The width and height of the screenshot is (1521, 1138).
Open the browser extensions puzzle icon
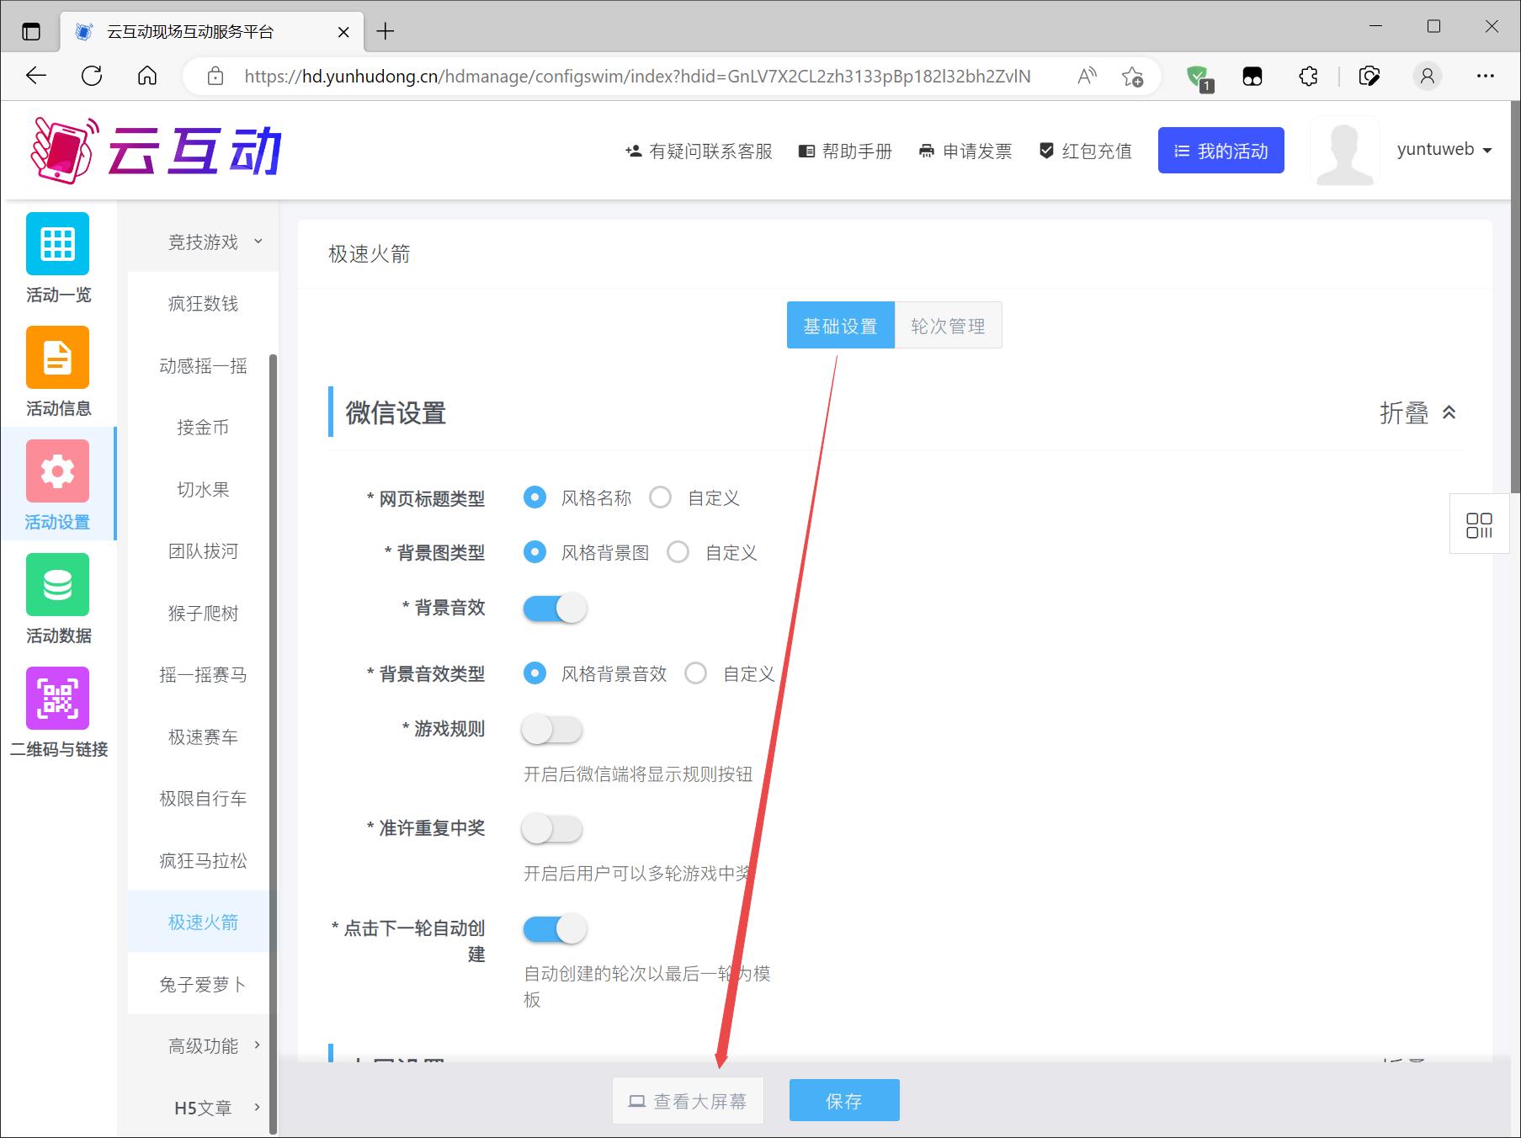point(1308,77)
